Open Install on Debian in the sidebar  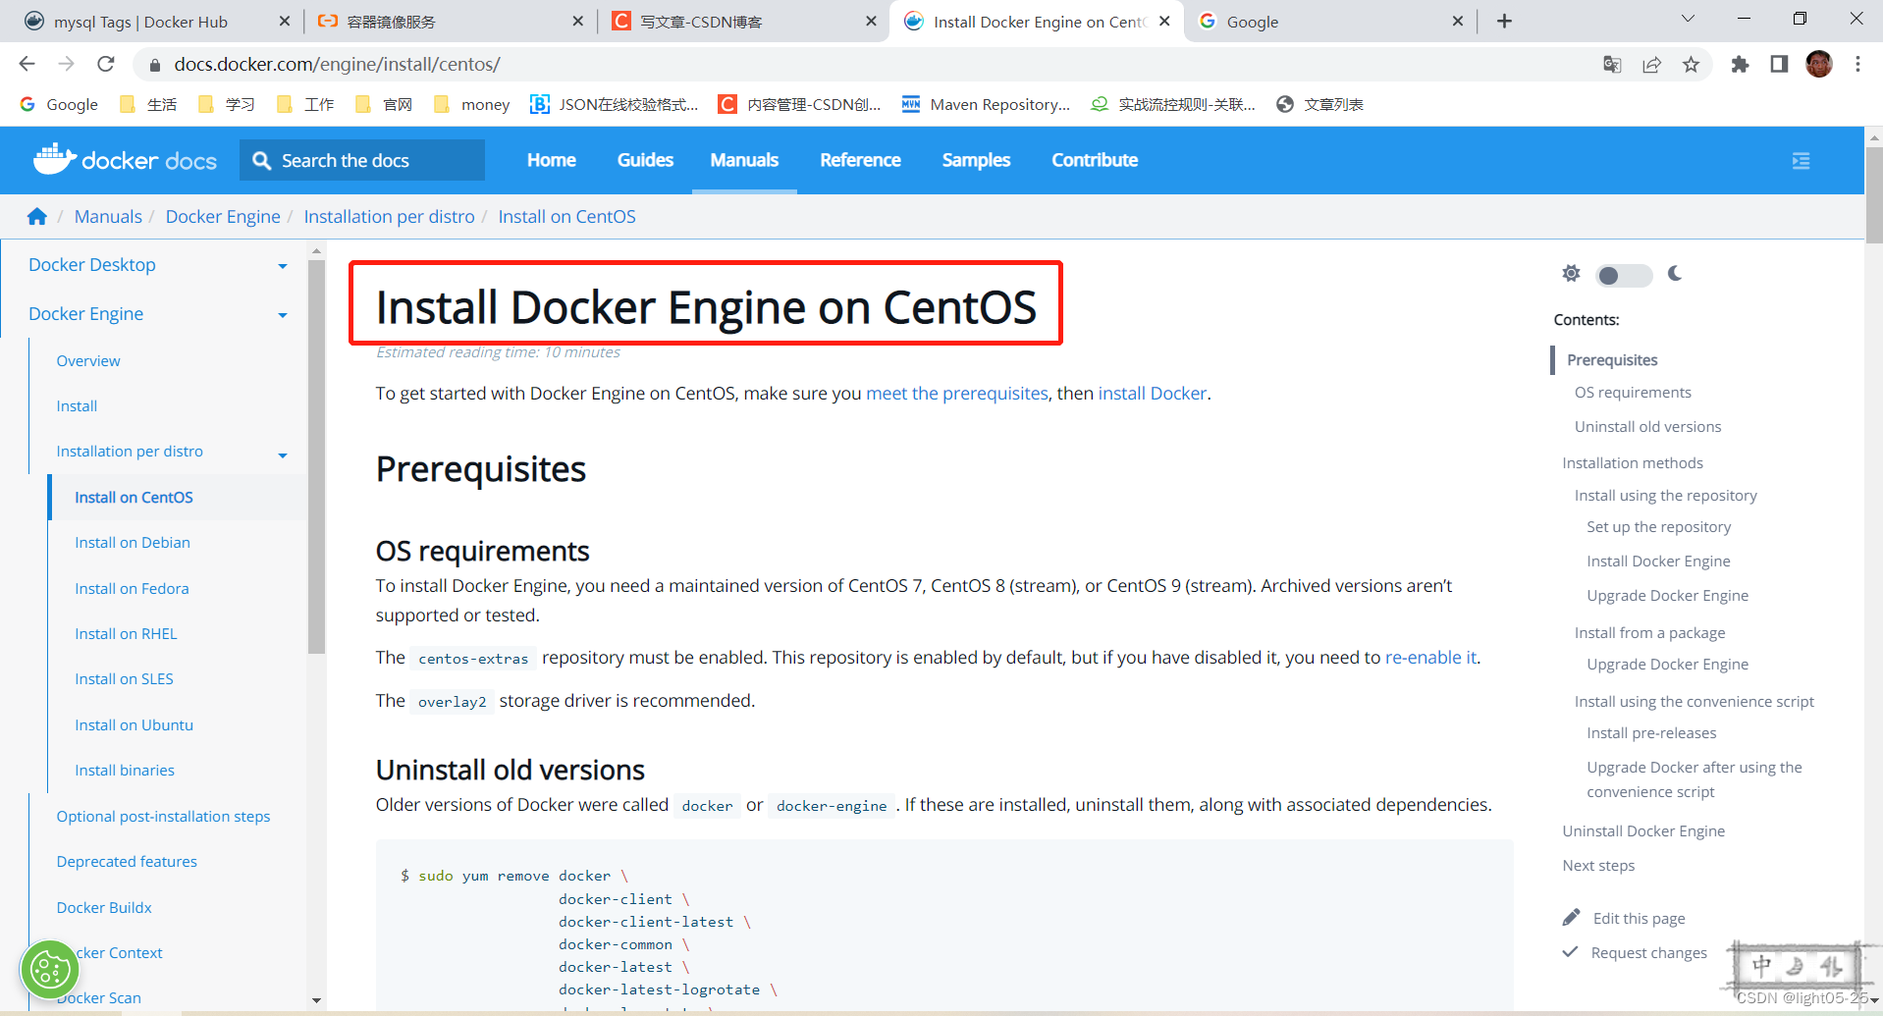(133, 542)
